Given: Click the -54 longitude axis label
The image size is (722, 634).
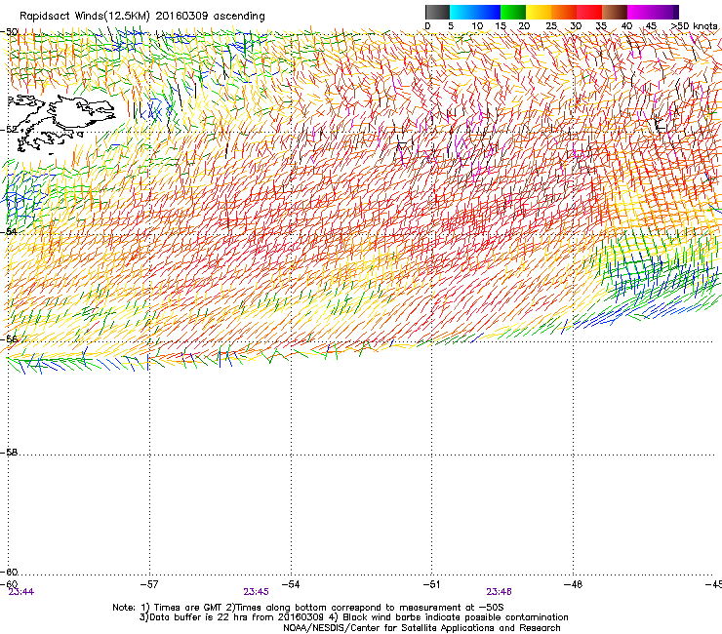Looking at the screenshot, I should [291, 584].
